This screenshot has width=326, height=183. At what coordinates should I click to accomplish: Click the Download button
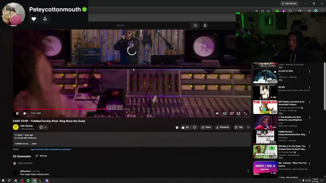tap(222, 127)
